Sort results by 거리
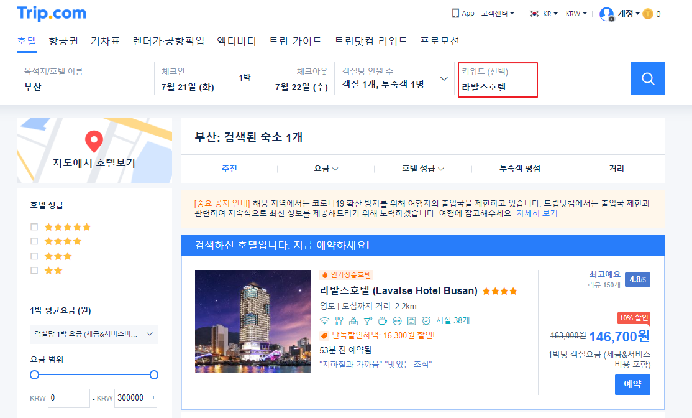The width and height of the screenshot is (692, 418). tap(616, 169)
